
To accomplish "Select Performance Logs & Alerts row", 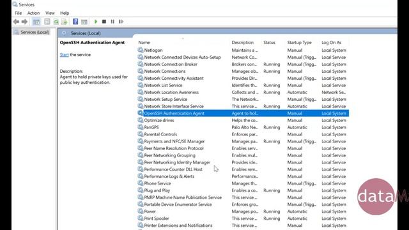I will click(243, 176).
